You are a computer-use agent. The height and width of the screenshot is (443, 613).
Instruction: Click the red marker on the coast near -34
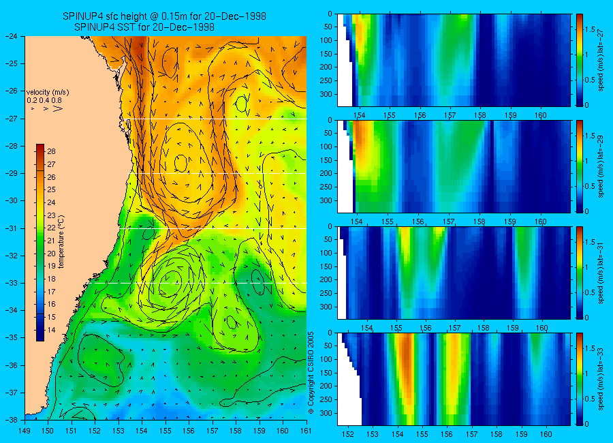80,305
